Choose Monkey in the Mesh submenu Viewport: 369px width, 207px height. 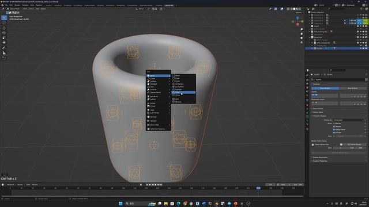coord(183,102)
